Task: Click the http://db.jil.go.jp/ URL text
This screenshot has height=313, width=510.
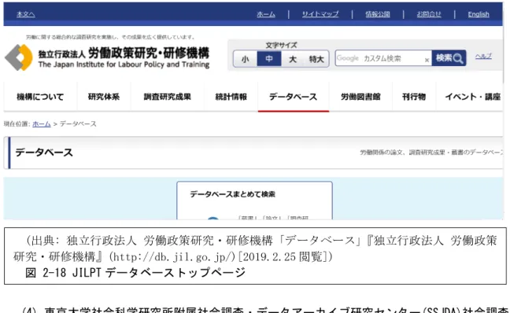Action: click(172, 257)
